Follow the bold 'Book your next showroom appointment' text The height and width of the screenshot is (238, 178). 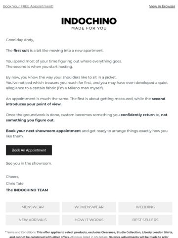pos(44,131)
